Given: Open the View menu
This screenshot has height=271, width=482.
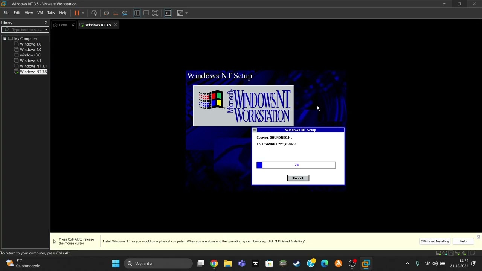Looking at the screenshot, I should pos(29,13).
